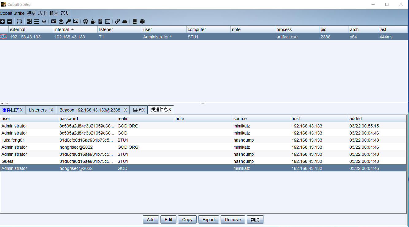Viewport: 409px width, 227px height.
Task: Click the chain link icon in toolbar
Action: (x=118, y=21)
